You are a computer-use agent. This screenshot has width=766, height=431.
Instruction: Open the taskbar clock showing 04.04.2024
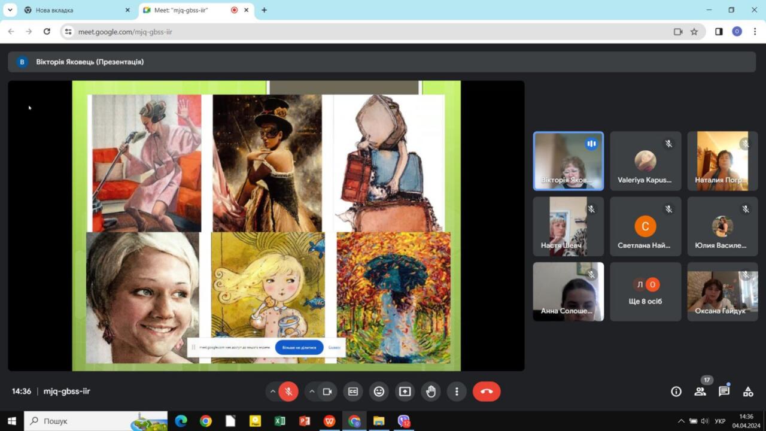pos(746,421)
